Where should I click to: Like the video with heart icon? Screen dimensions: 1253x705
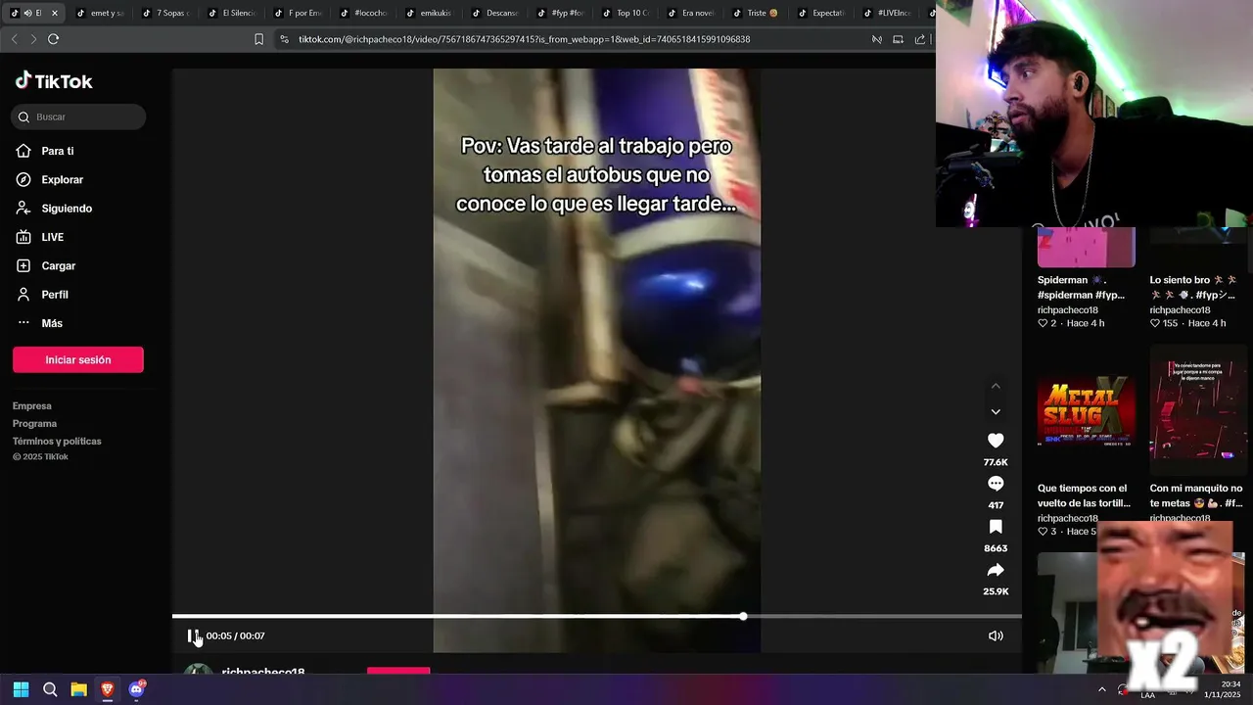pos(996,441)
